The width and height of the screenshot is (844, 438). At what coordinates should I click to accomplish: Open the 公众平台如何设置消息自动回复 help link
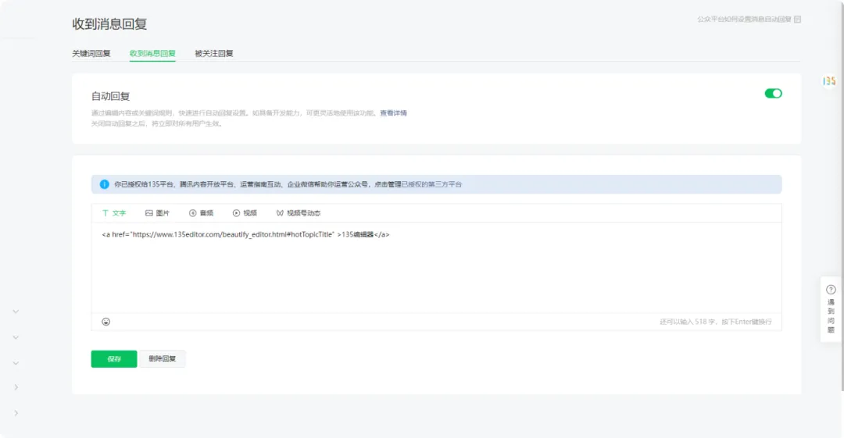pos(745,20)
